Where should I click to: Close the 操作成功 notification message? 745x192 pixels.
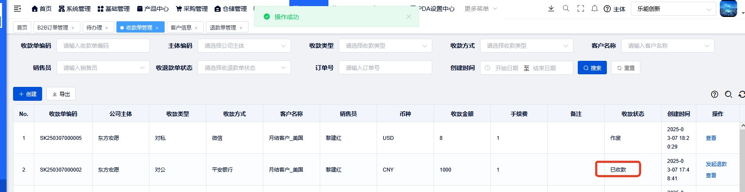[x=408, y=17]
